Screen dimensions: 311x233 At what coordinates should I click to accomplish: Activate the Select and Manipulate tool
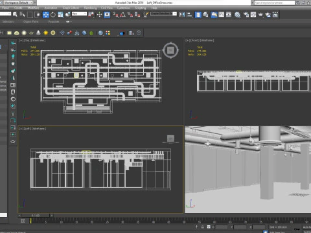click(99, 14)
